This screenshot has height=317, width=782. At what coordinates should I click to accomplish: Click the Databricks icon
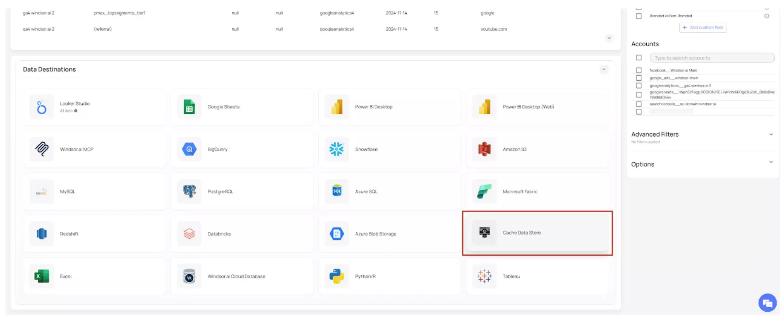(x=189, y=234)
